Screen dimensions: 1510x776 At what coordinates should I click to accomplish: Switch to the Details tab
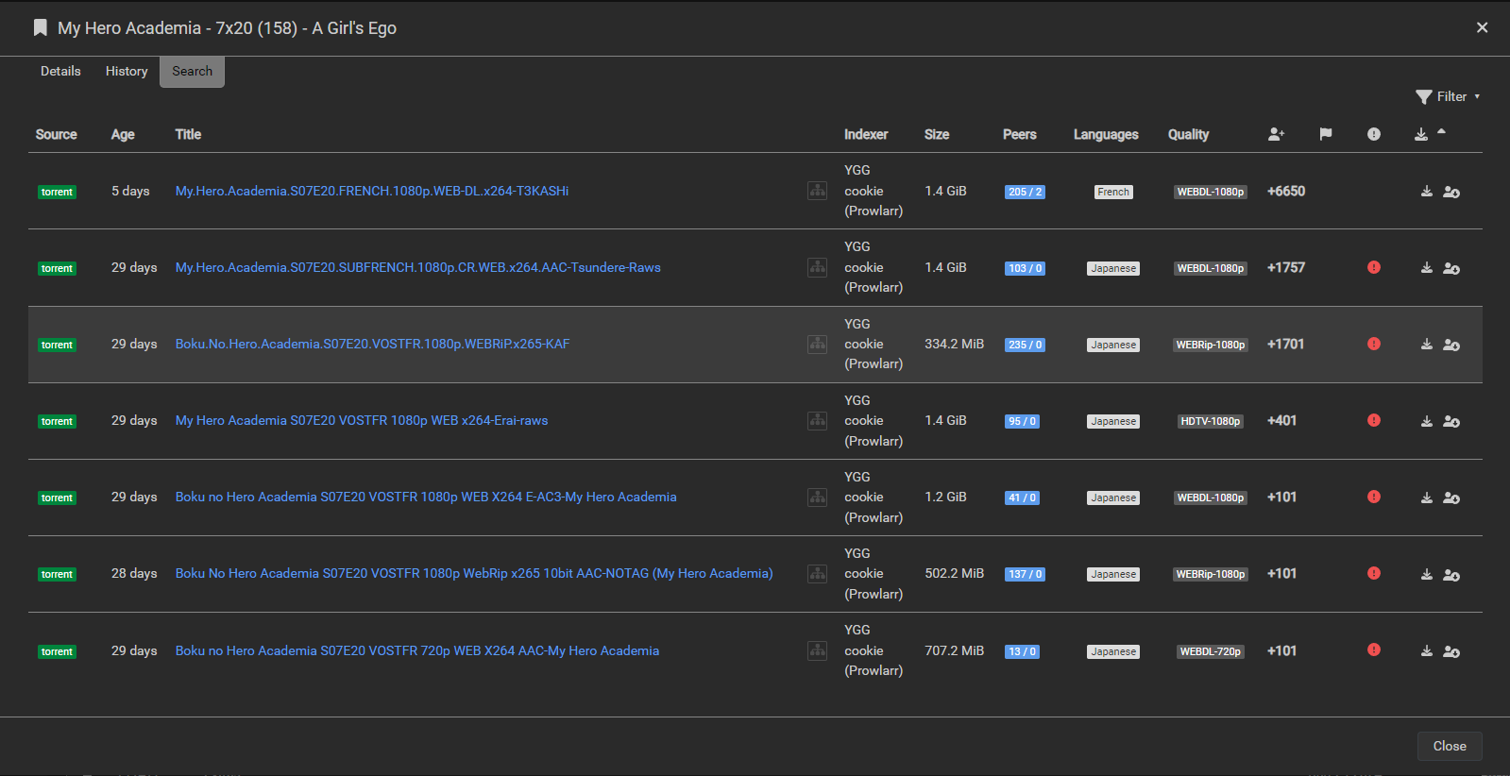(60, 72)
